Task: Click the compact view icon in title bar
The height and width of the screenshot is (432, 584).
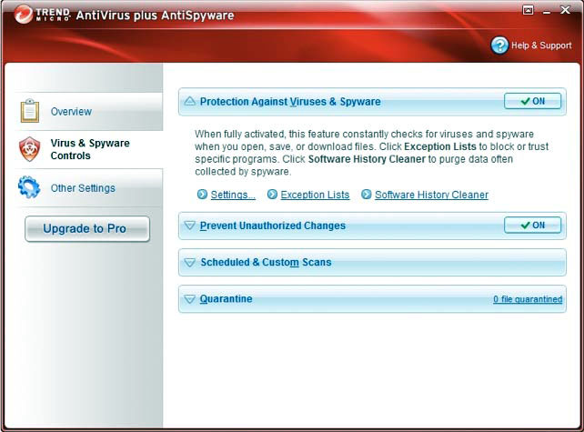Action: [x=528, y=10]
